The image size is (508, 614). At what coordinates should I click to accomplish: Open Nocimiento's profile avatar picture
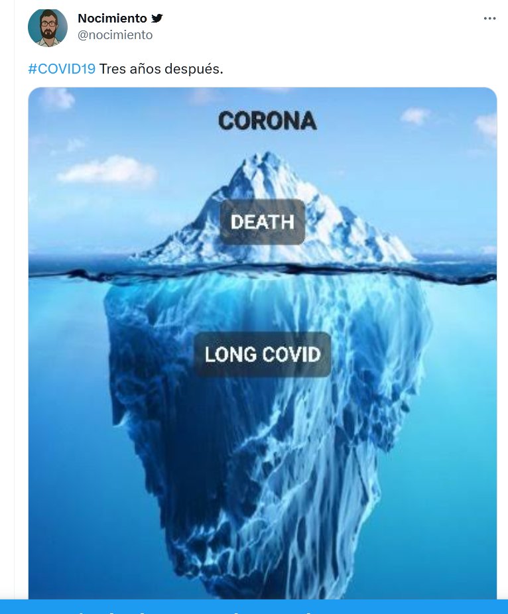(48, 28)
